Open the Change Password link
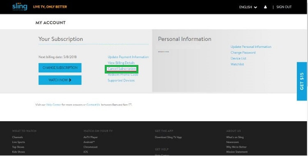The width and height of the screenshot is (308, 156). coord(243,53)
